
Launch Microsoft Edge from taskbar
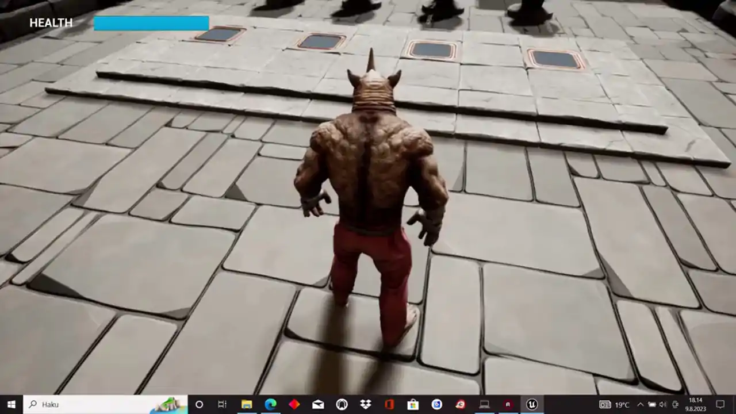point(270,404)
